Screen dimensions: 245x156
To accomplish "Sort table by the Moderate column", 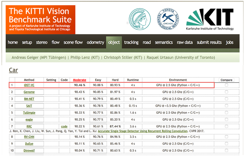I will pos(80,80).
